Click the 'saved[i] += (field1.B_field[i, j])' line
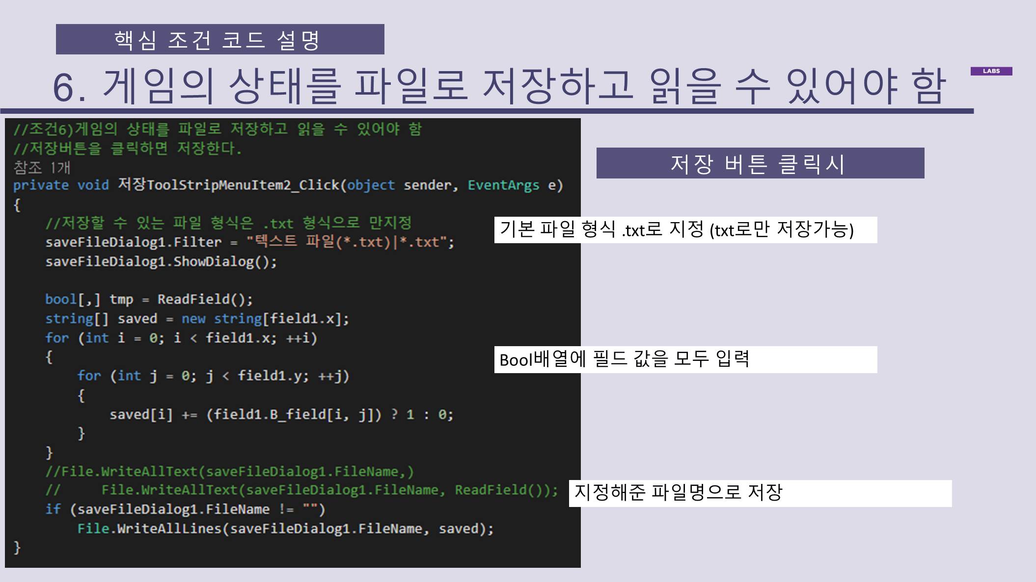1036x582 pixels. [x=281, y=415]
